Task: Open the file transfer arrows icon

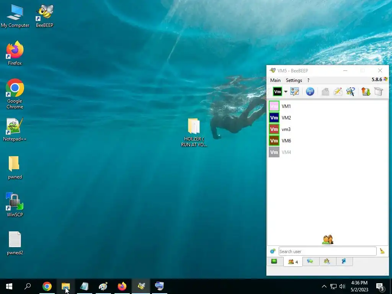Action: pyautogui.click(x=366, y=92)
